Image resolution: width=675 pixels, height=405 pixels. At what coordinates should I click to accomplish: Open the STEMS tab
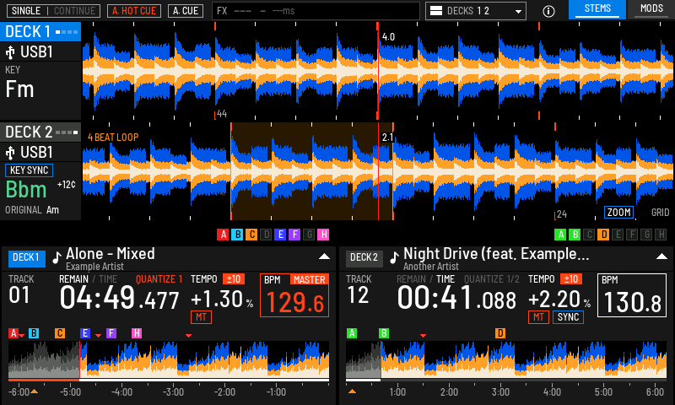(x=597, y=9)
